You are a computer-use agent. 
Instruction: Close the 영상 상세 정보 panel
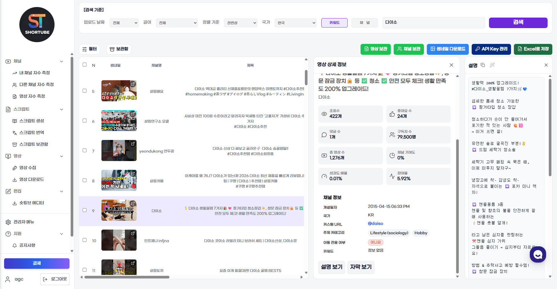(451, 65)
